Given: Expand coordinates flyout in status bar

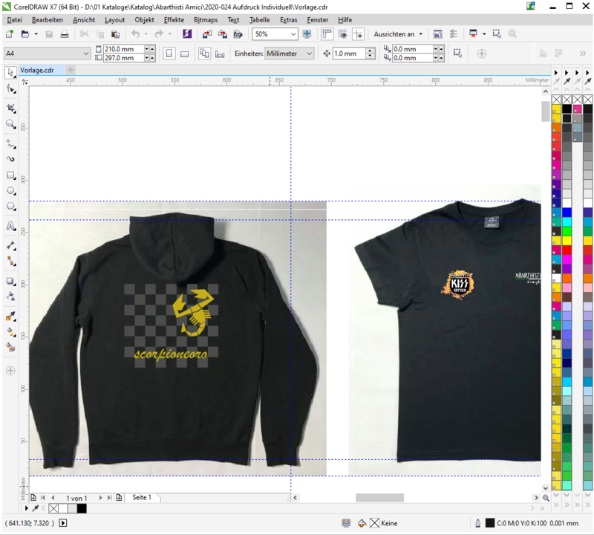Looking at the screenshot, I should (63, 523).
